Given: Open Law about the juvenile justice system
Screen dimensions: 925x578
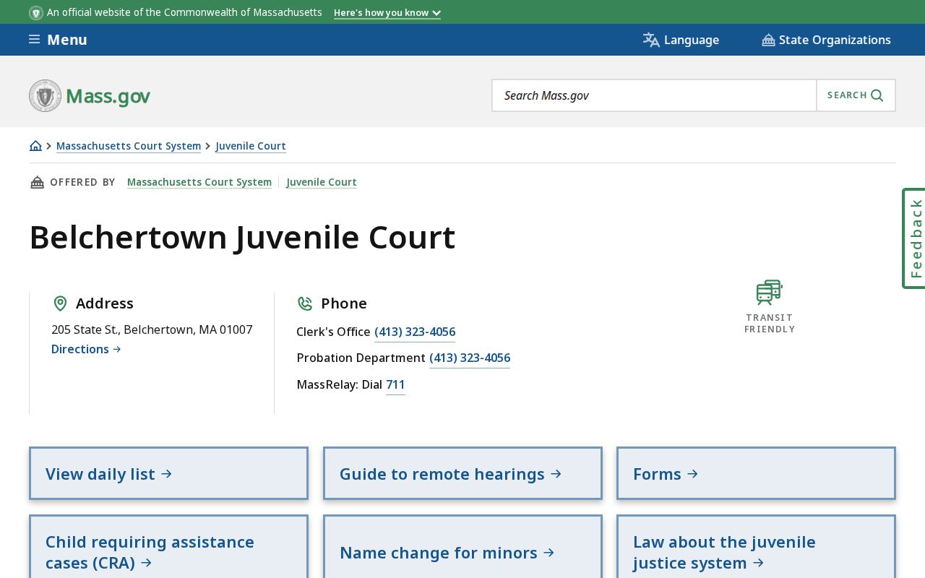Looking at the screenshot, I should (756, 547).
